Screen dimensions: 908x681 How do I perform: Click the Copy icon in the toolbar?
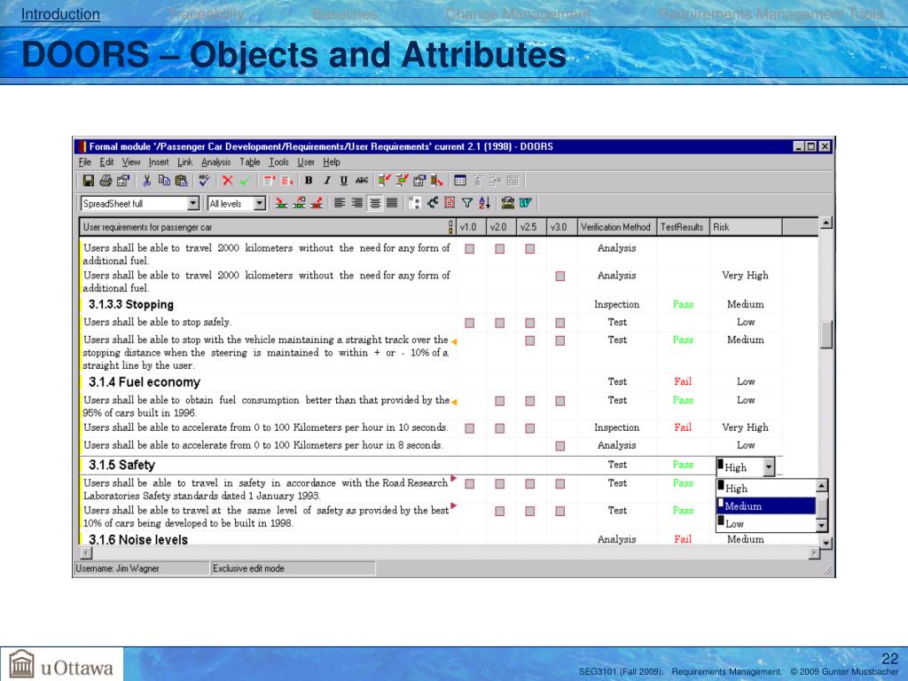tap(164, 181)
